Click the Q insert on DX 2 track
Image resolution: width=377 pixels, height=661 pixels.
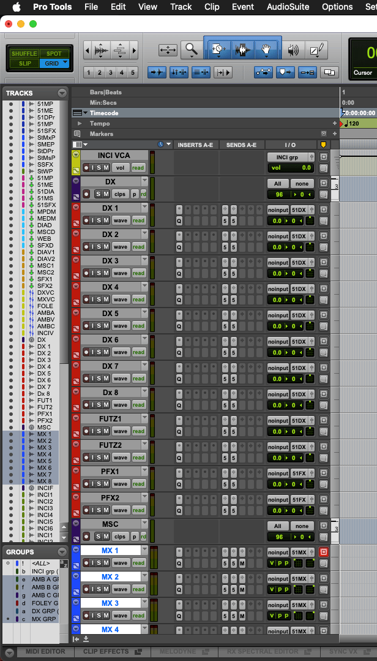click(x=179, y=247)
